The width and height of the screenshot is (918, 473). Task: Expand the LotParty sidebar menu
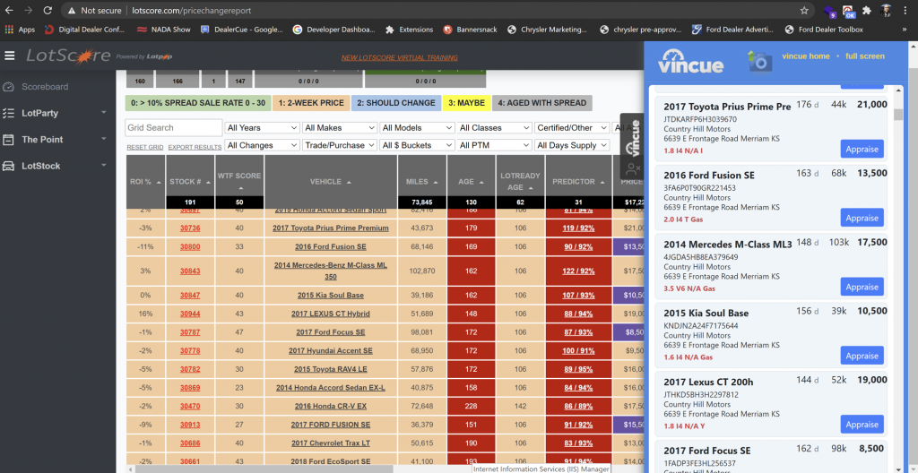tap(104, 113)
